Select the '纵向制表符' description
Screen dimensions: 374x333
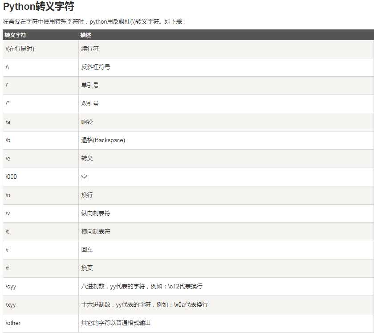[x=96, y=214]
